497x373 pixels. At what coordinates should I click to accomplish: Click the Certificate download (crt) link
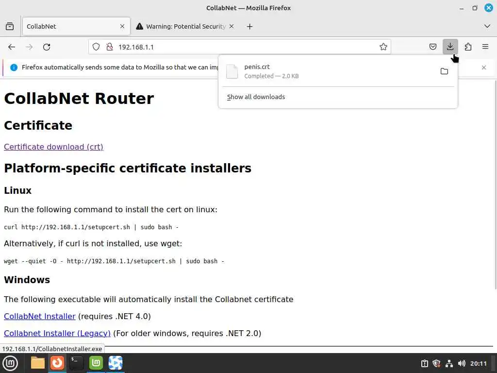tap(53, 147)
